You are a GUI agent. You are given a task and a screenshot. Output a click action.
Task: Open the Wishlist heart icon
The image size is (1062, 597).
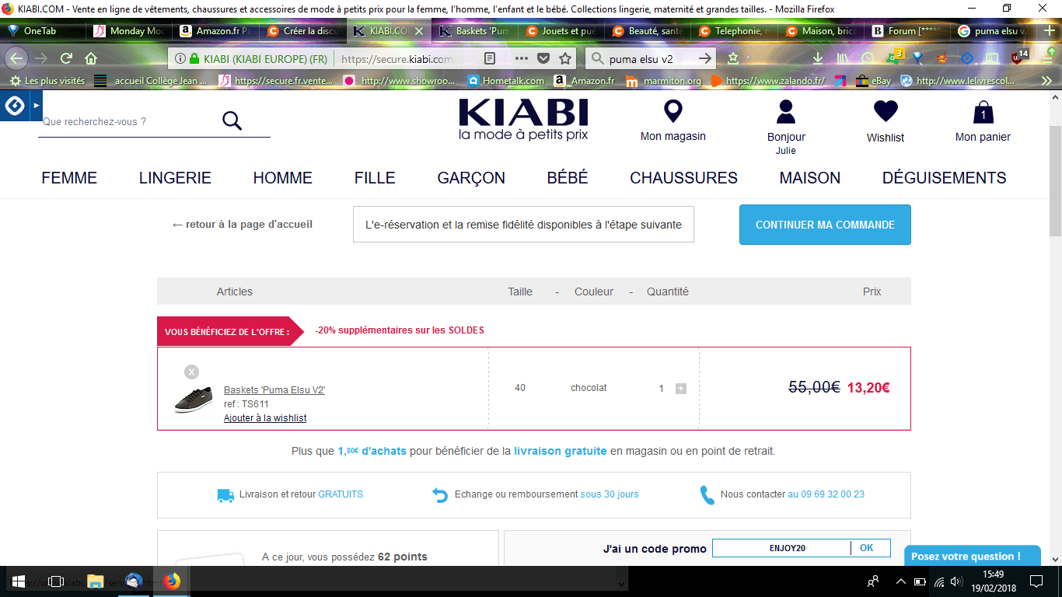click(886, 112)
